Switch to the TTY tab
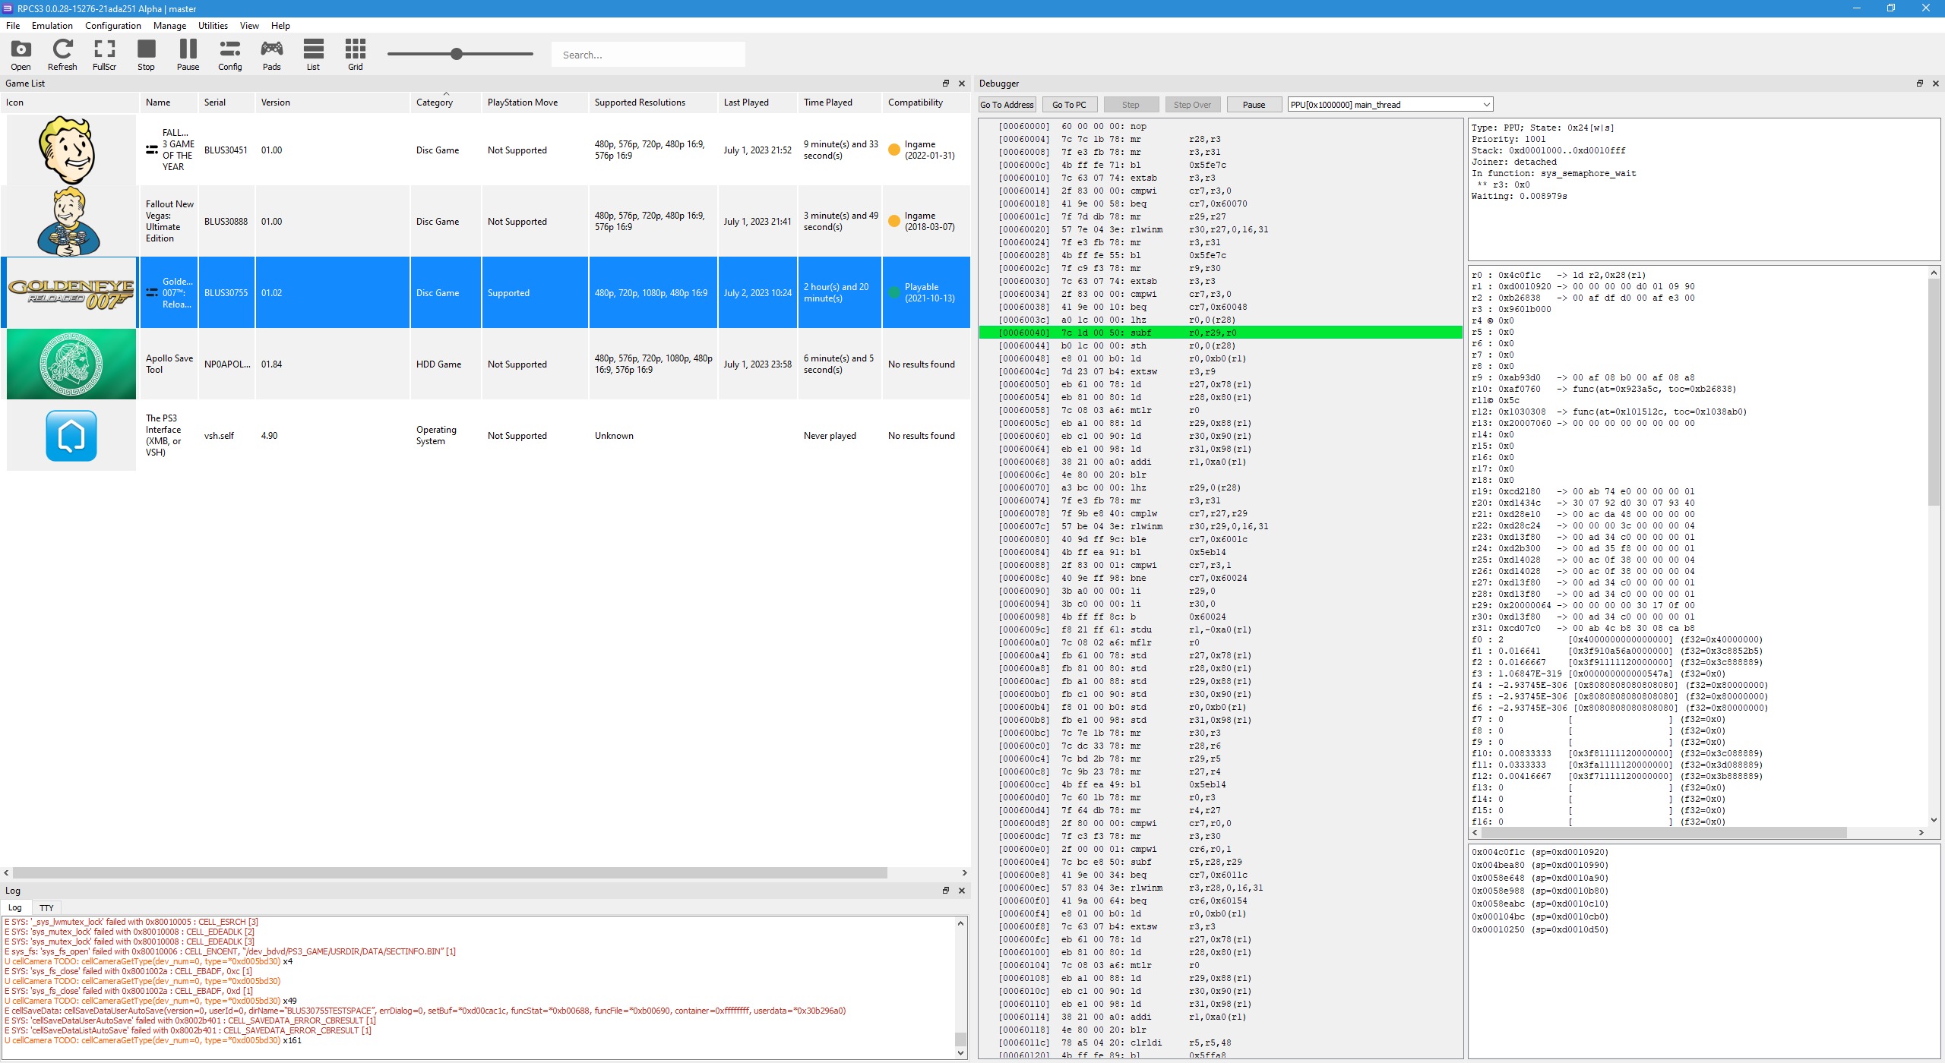 click(46, 907)
